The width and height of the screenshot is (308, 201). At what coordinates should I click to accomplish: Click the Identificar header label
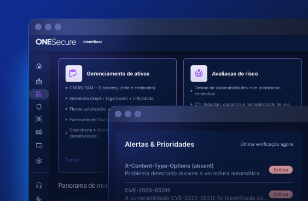click(x=92, y=42)
